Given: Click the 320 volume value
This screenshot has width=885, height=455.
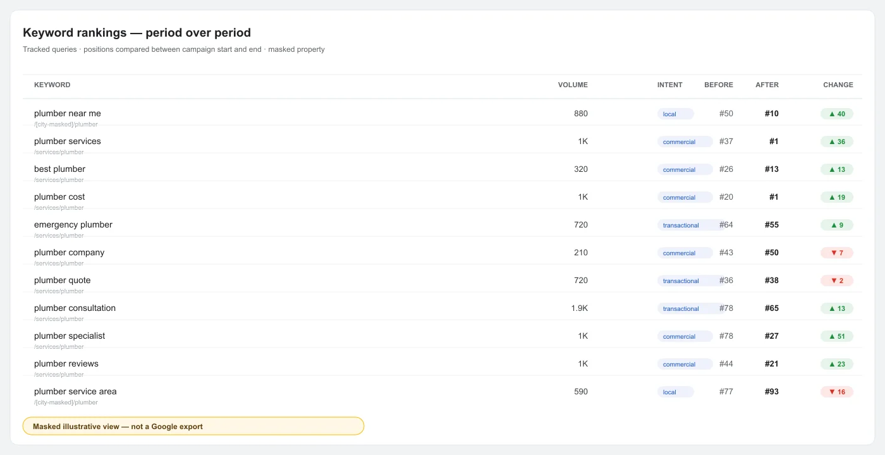Looking at the screenshot, I should (x=581, y=169).
